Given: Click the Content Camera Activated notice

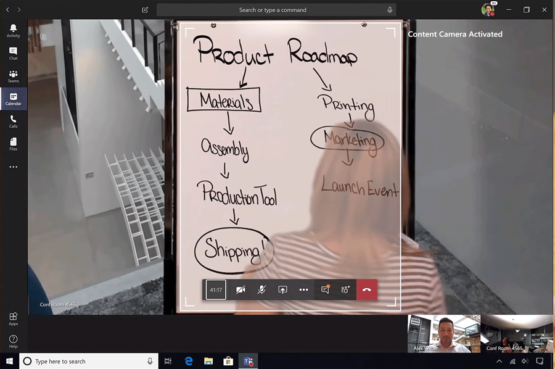Looking at the screenshot, I should click(x=455, y=34).
